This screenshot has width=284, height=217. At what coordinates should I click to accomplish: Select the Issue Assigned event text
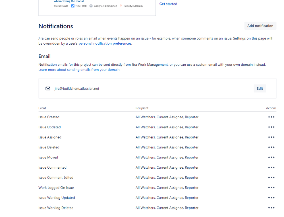click(50, 137)
